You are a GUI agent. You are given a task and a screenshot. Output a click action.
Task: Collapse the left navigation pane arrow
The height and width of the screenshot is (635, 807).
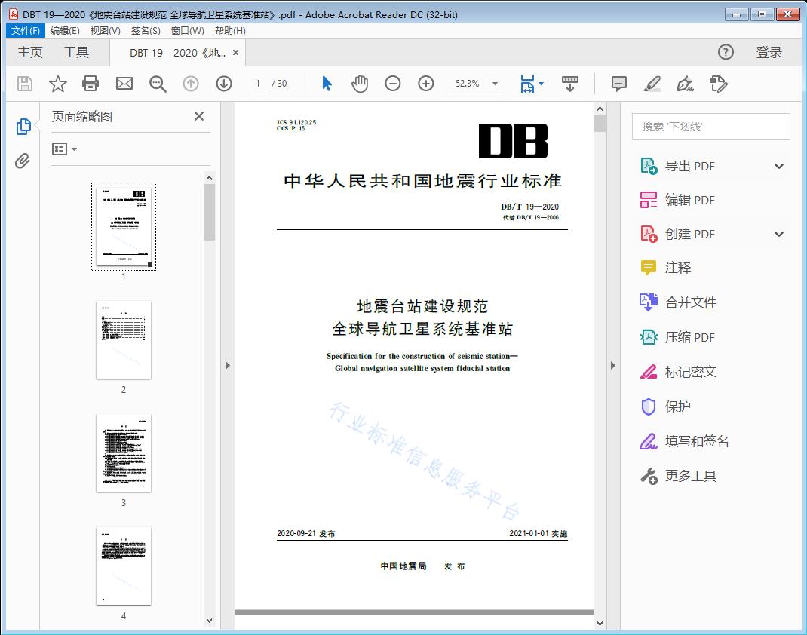[x=228, y=365]
